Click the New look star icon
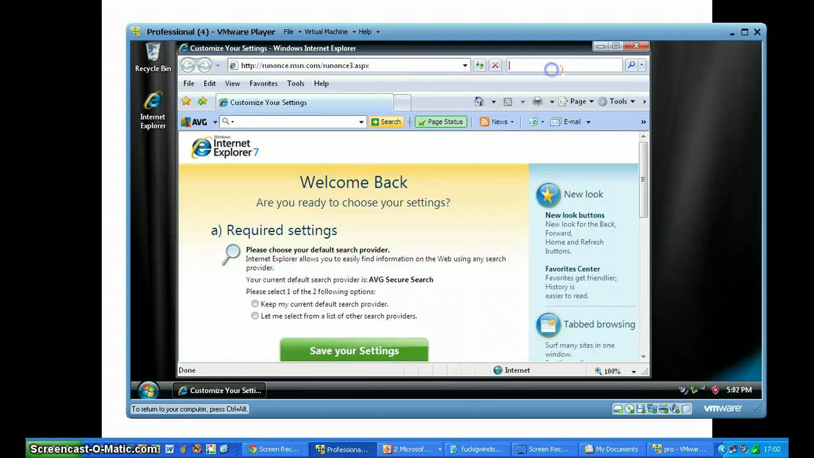The width and height of the screenshot is (814, 458). [548, 195]
